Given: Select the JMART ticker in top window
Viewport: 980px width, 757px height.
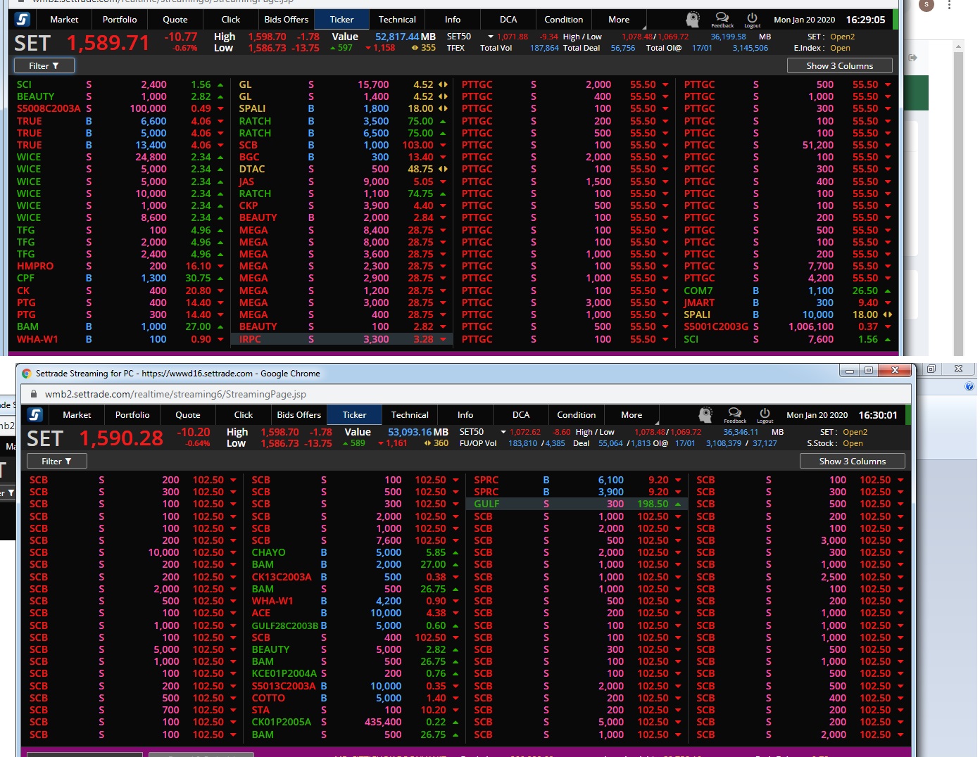Looking at the screenshot, I should pyautogui.click(x=699, y=303).
